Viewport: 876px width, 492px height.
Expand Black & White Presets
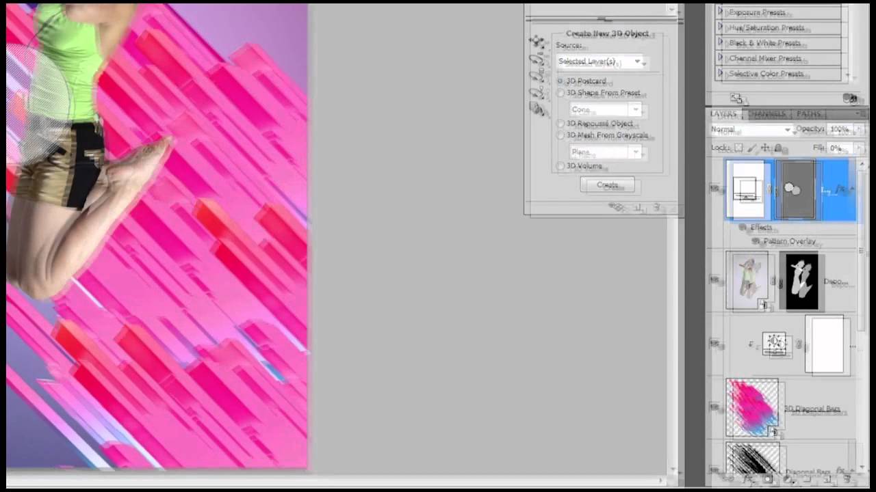pos(721,43)
